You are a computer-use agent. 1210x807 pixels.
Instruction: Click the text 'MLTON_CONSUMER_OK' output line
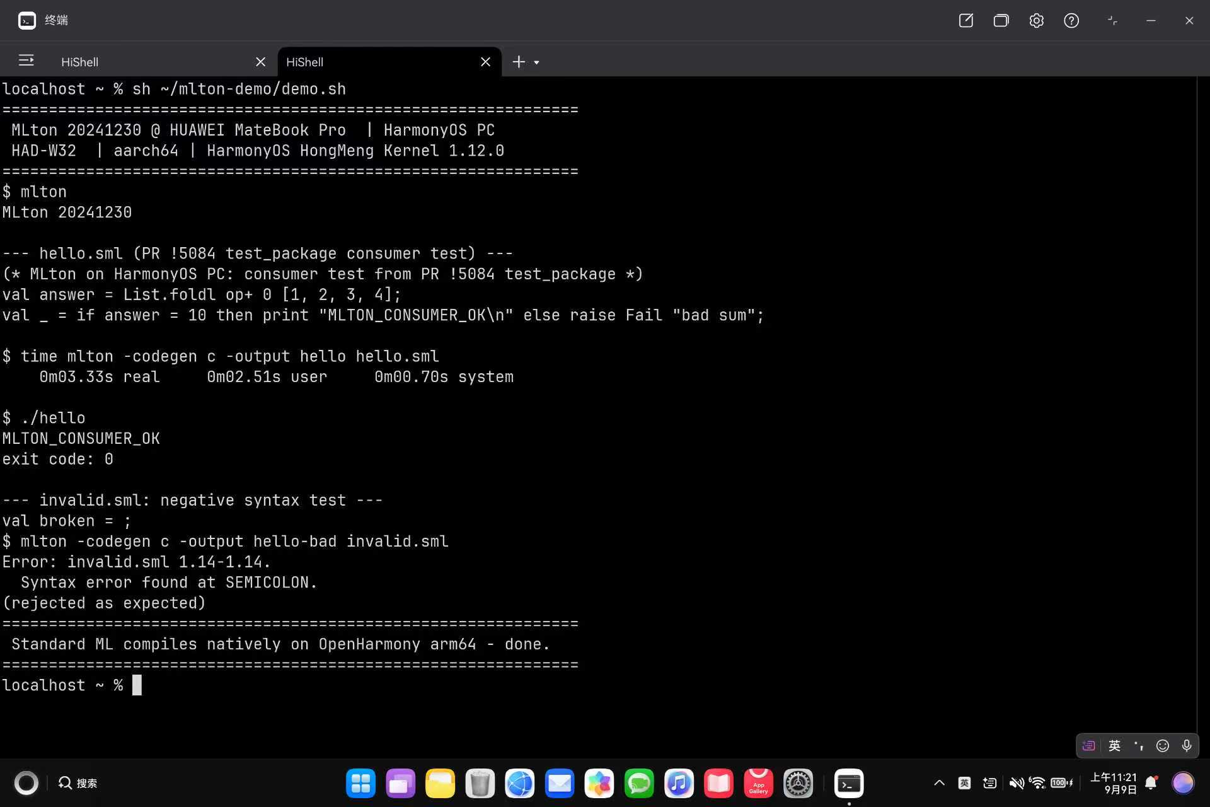click(x=81, y=439)
